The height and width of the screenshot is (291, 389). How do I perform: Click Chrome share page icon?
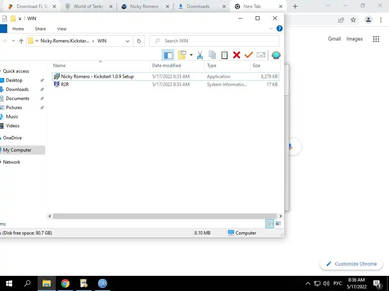(341, 20)
